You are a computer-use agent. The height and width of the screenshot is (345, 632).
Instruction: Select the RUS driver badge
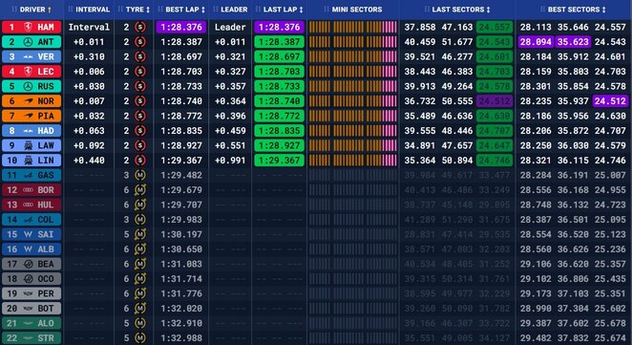(x=32, y=86)
